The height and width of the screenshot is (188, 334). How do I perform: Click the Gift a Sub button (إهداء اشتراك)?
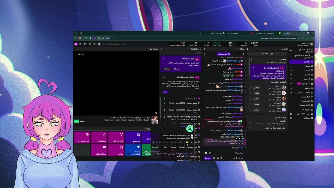(x=224, y=54)
